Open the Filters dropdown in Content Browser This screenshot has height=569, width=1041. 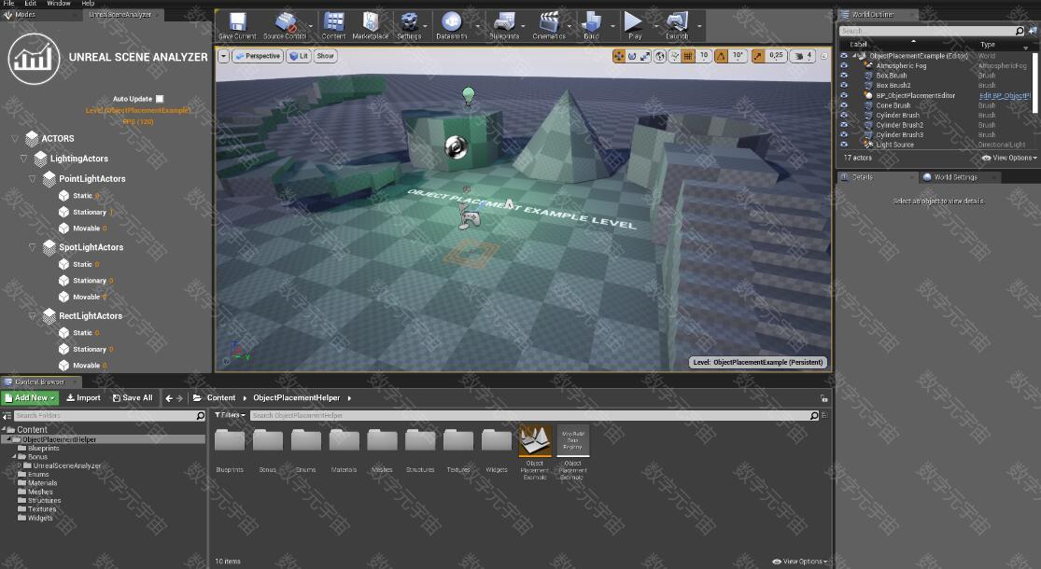click(x=230, y=415)
